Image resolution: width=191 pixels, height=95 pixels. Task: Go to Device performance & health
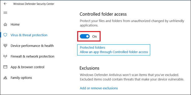click(x=32, y=46)
